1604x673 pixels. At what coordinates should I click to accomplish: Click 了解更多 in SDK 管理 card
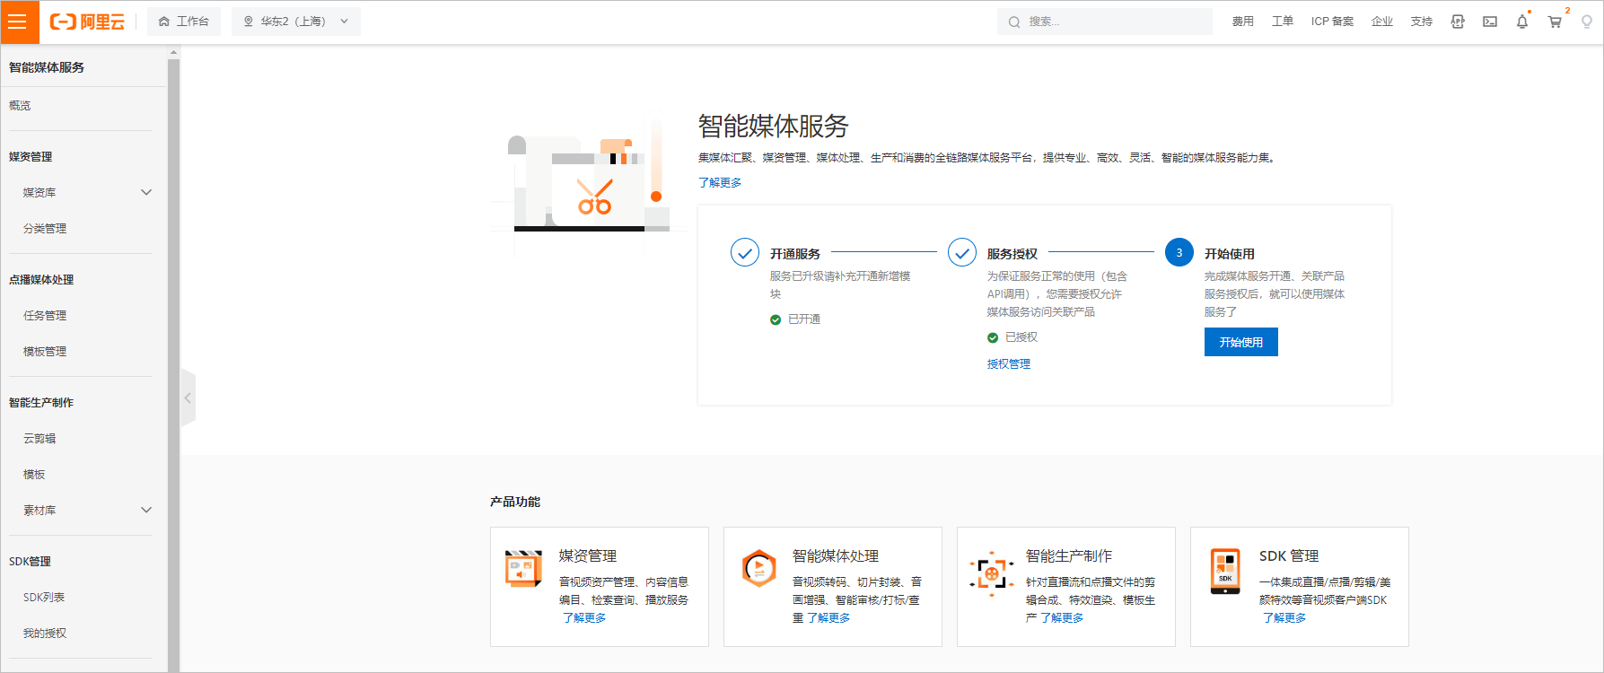coord(1284,617)
